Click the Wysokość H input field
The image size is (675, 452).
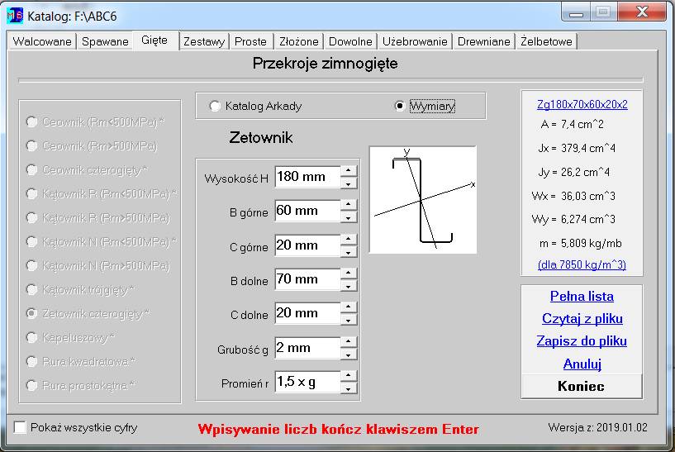coord(307,177)
